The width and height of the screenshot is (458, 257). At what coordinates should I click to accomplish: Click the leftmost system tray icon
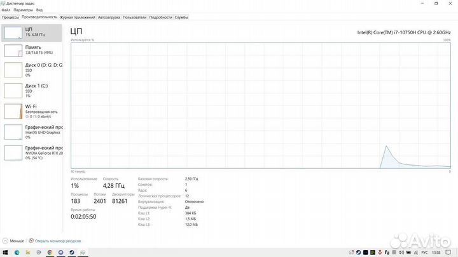pyautogui.click(x=351, y=253)
